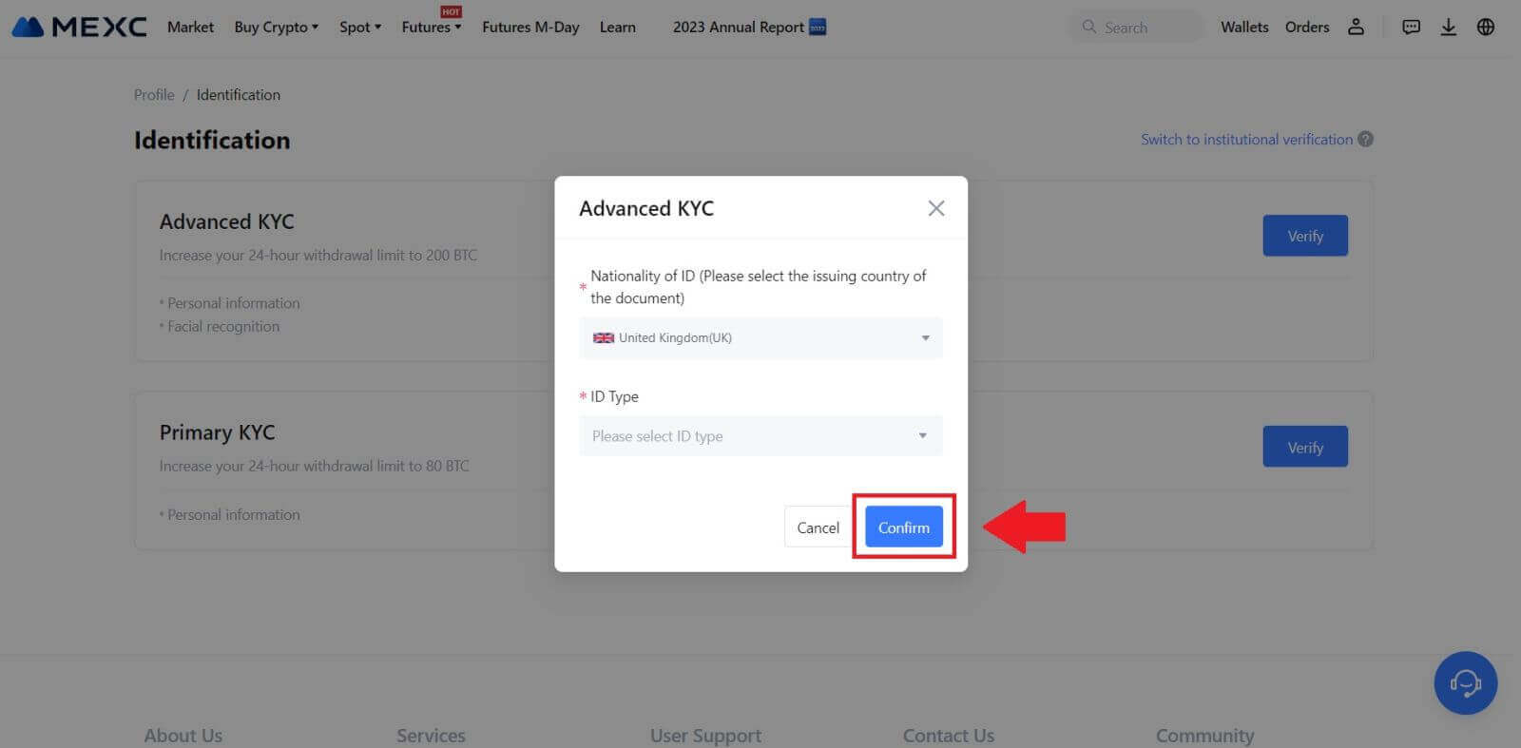
Task: Open the language globe icon
Action: coord(1485,27)
